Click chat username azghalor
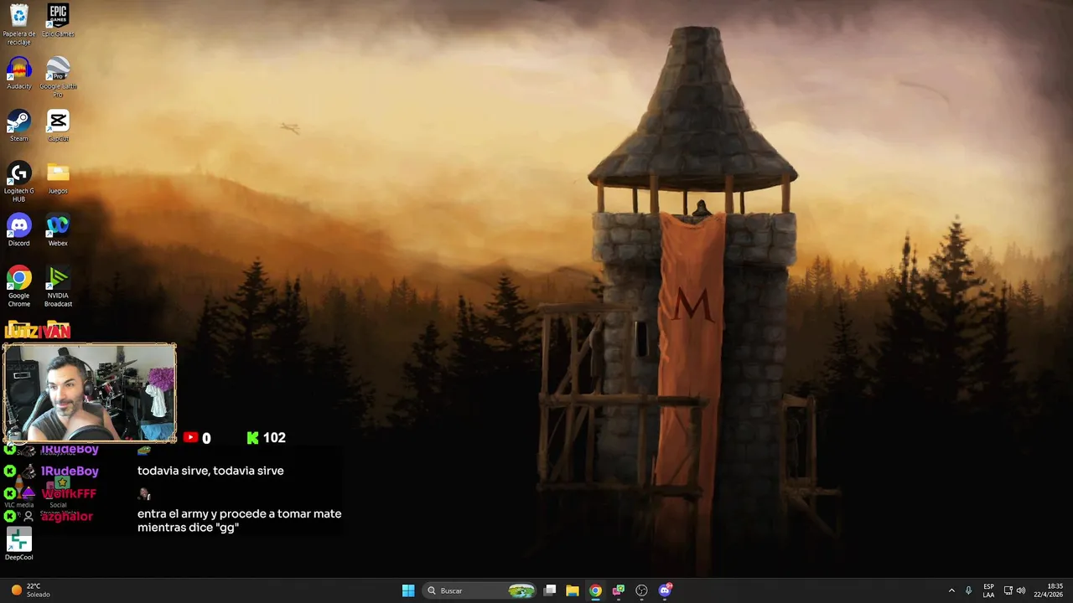1073x603 pixels. coord(66,516)
